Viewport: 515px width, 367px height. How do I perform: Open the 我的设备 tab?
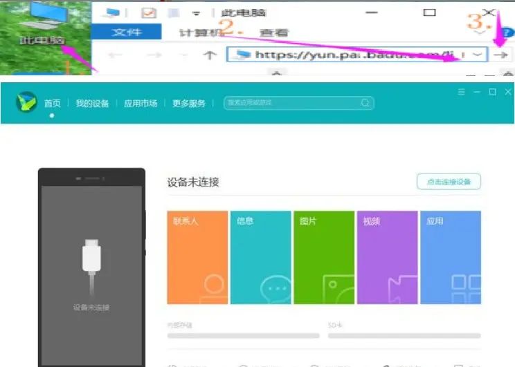click(92, 103)
